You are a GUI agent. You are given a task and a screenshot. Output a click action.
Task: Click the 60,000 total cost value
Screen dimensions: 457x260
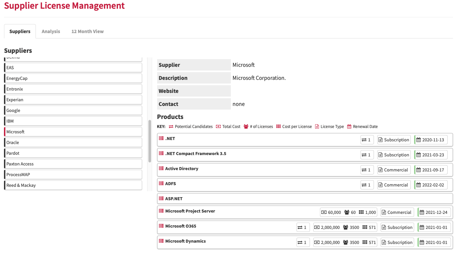tap(334, 213)
